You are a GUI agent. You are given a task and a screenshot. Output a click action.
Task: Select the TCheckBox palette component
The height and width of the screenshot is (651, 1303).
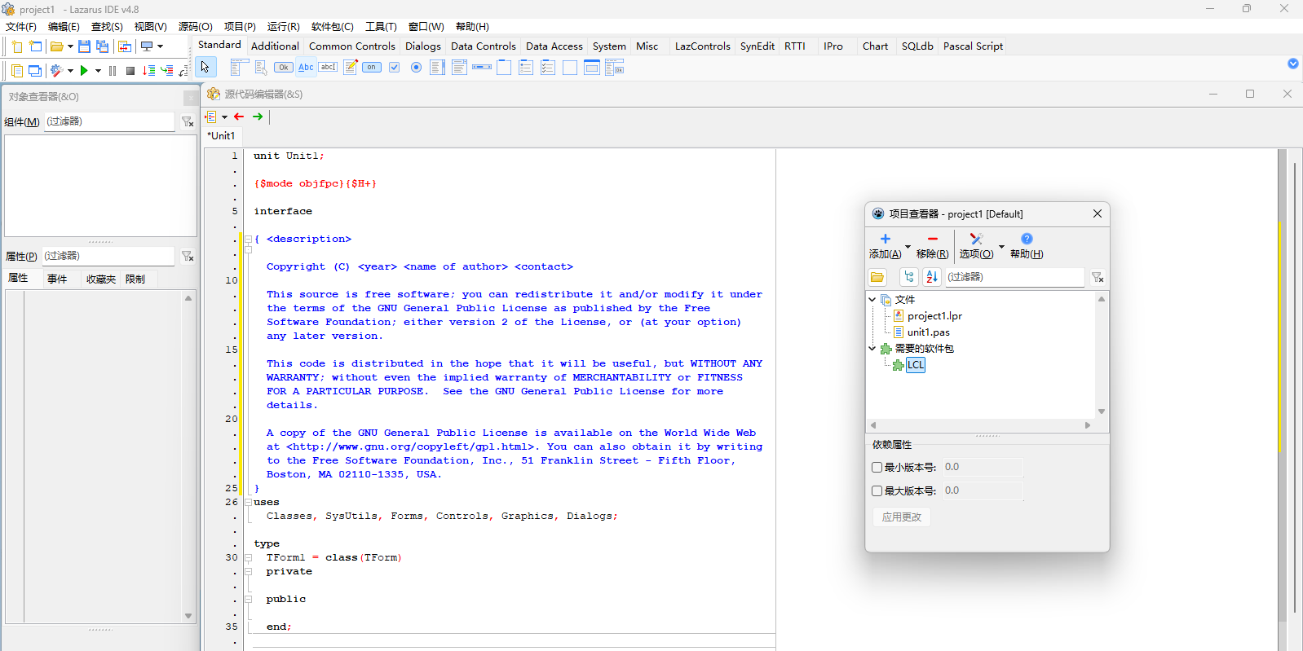[x=395, y=68]
